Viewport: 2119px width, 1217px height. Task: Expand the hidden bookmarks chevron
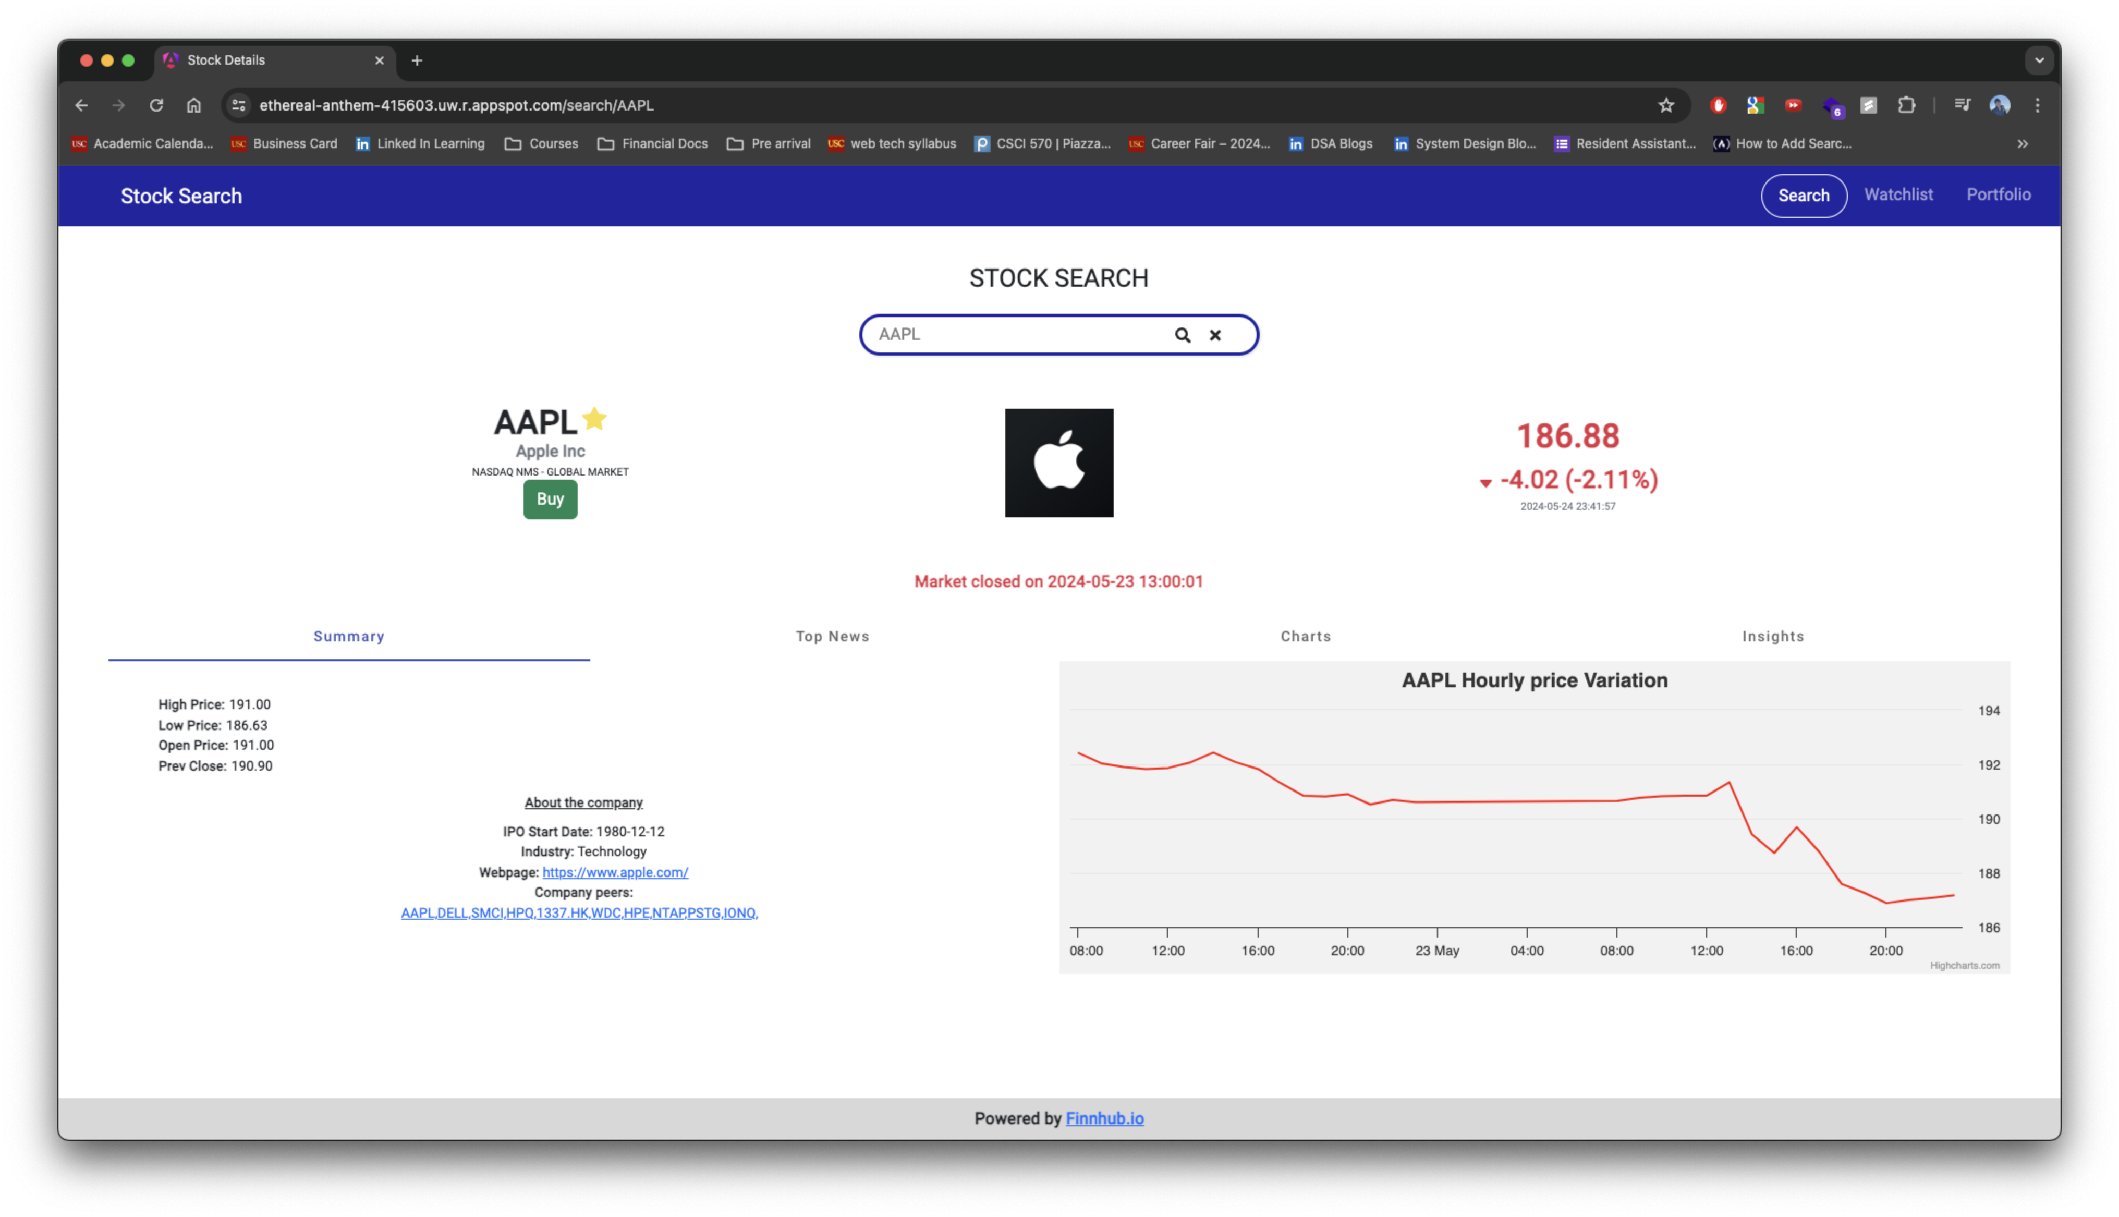pos(2022,144)
